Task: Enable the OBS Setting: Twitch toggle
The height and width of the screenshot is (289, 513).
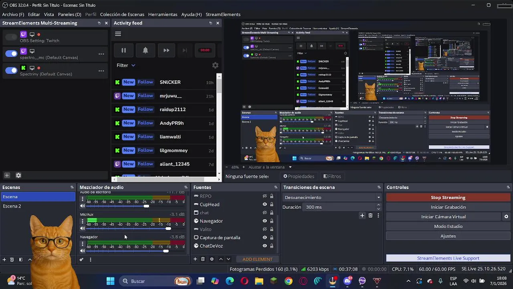Action: coord(11,37)
